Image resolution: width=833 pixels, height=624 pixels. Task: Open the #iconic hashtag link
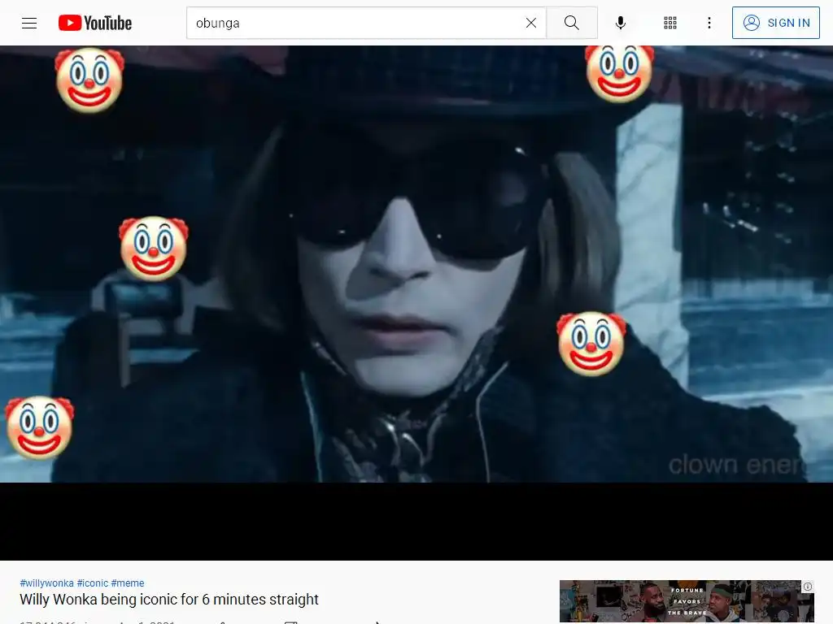pyautogui.click(x=93, y=583)
